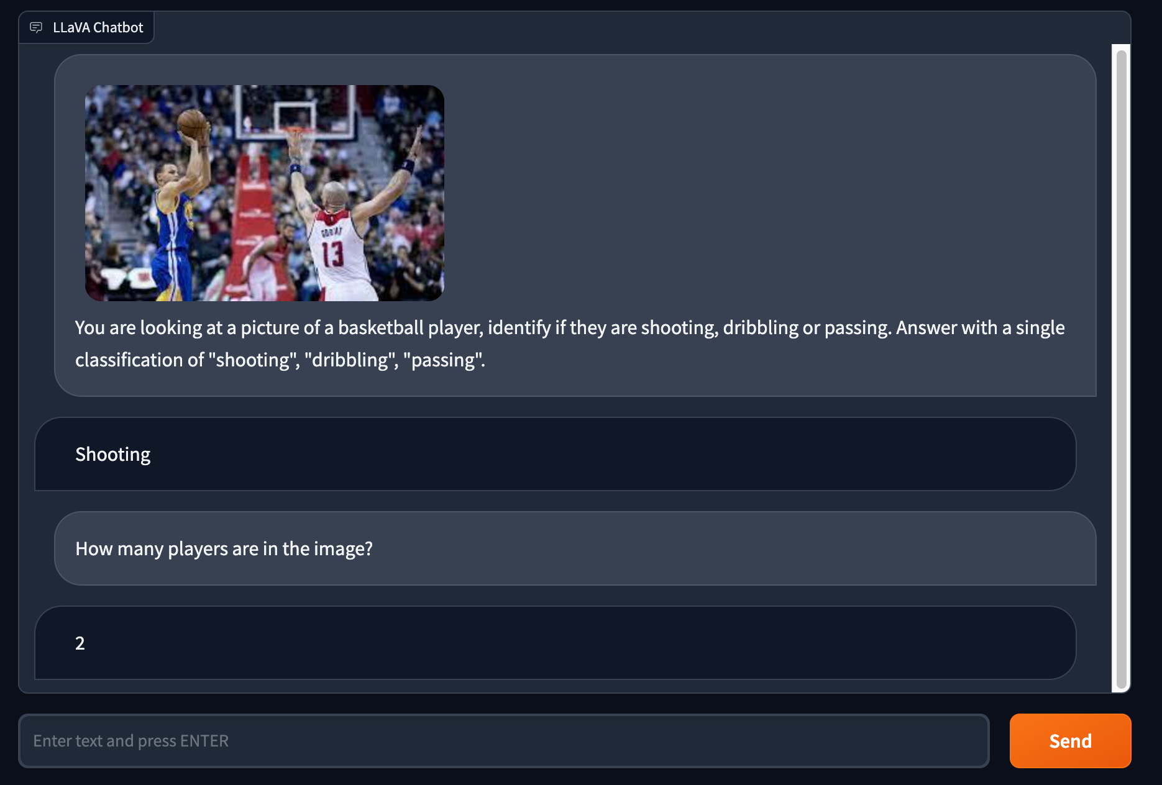Viewport: 1162px width, 785px height.
Task: Click the top of the chat scrollbar track
Action: [x=1121, y=47]
